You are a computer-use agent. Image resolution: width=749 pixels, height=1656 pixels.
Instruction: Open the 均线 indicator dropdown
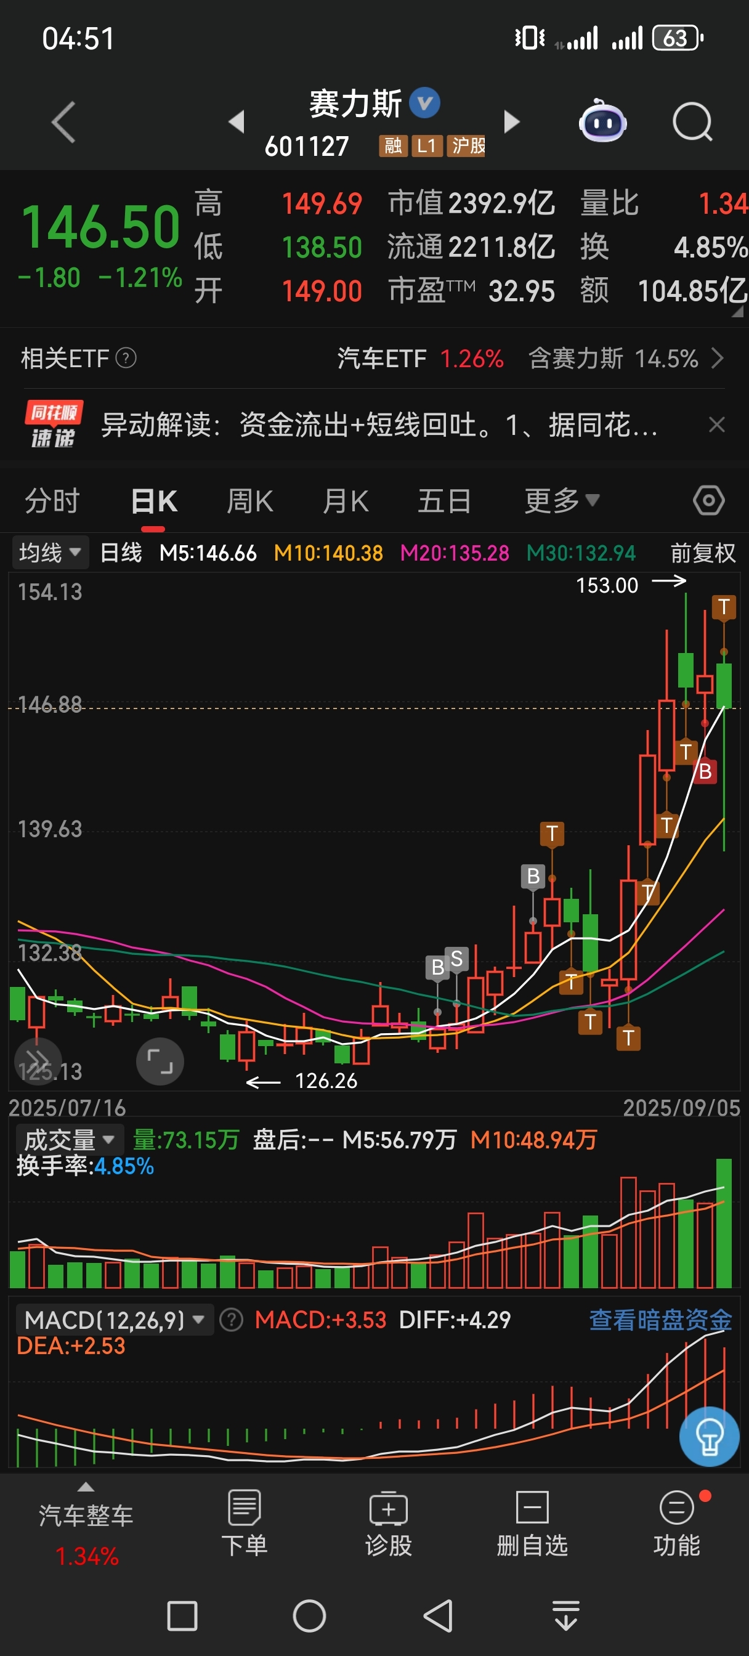click(x=50, y=553)
